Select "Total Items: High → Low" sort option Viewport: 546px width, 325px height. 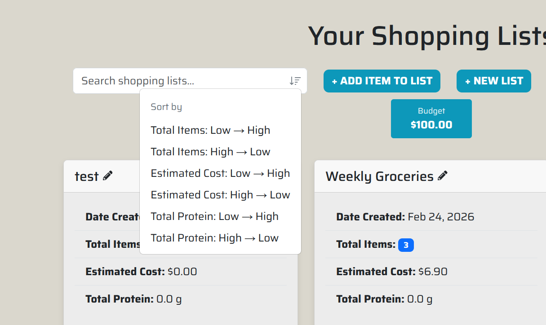click(210, 152)
